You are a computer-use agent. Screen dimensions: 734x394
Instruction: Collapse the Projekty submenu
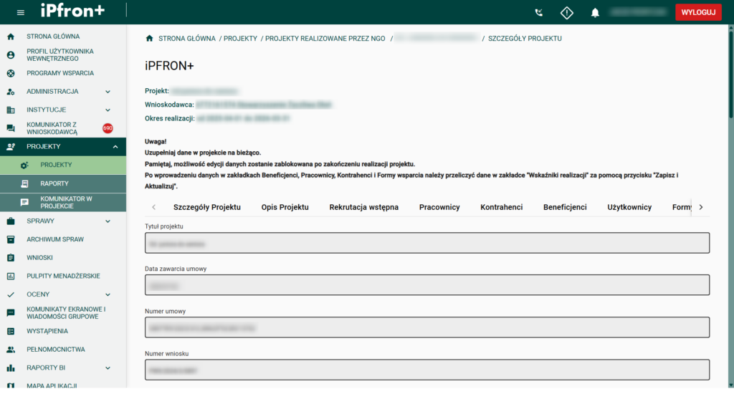[x=115, y=147]
